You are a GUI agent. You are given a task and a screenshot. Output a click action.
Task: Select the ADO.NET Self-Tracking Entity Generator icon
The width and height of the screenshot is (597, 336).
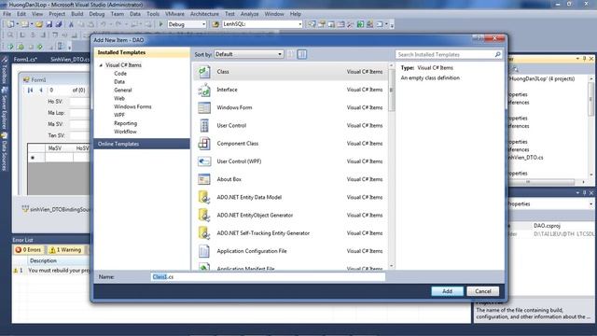pos(204,232)
